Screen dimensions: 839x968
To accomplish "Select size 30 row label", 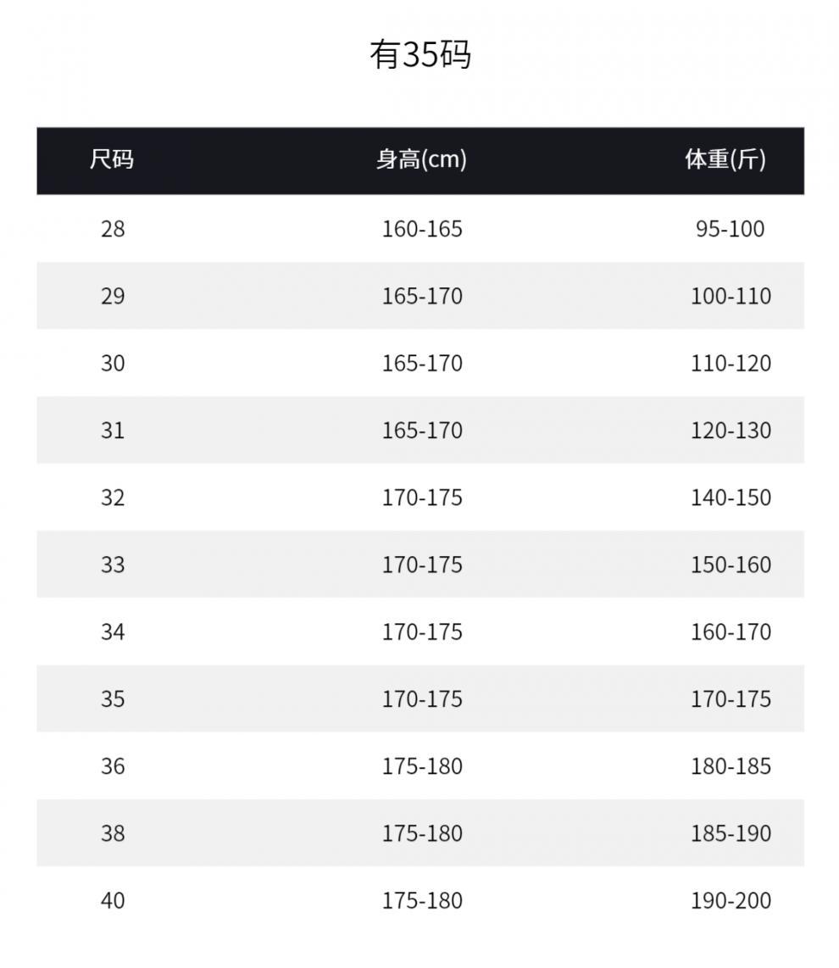I will click(113, 363).
